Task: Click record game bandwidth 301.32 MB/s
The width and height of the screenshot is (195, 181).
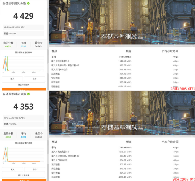Action: point(125,74)
